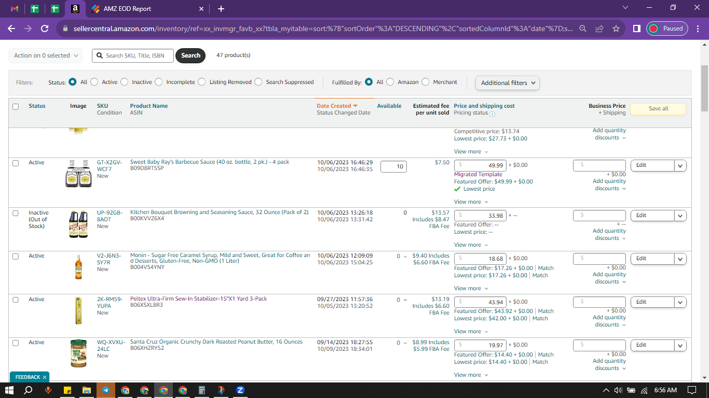Open Windows taskbar search

(29, 390)
